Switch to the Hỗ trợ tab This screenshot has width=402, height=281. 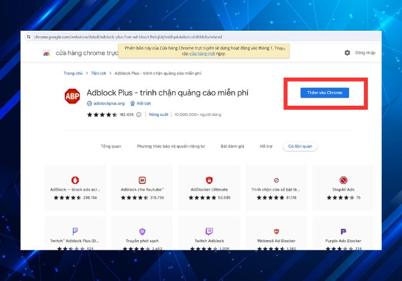[x=266, y=146]
